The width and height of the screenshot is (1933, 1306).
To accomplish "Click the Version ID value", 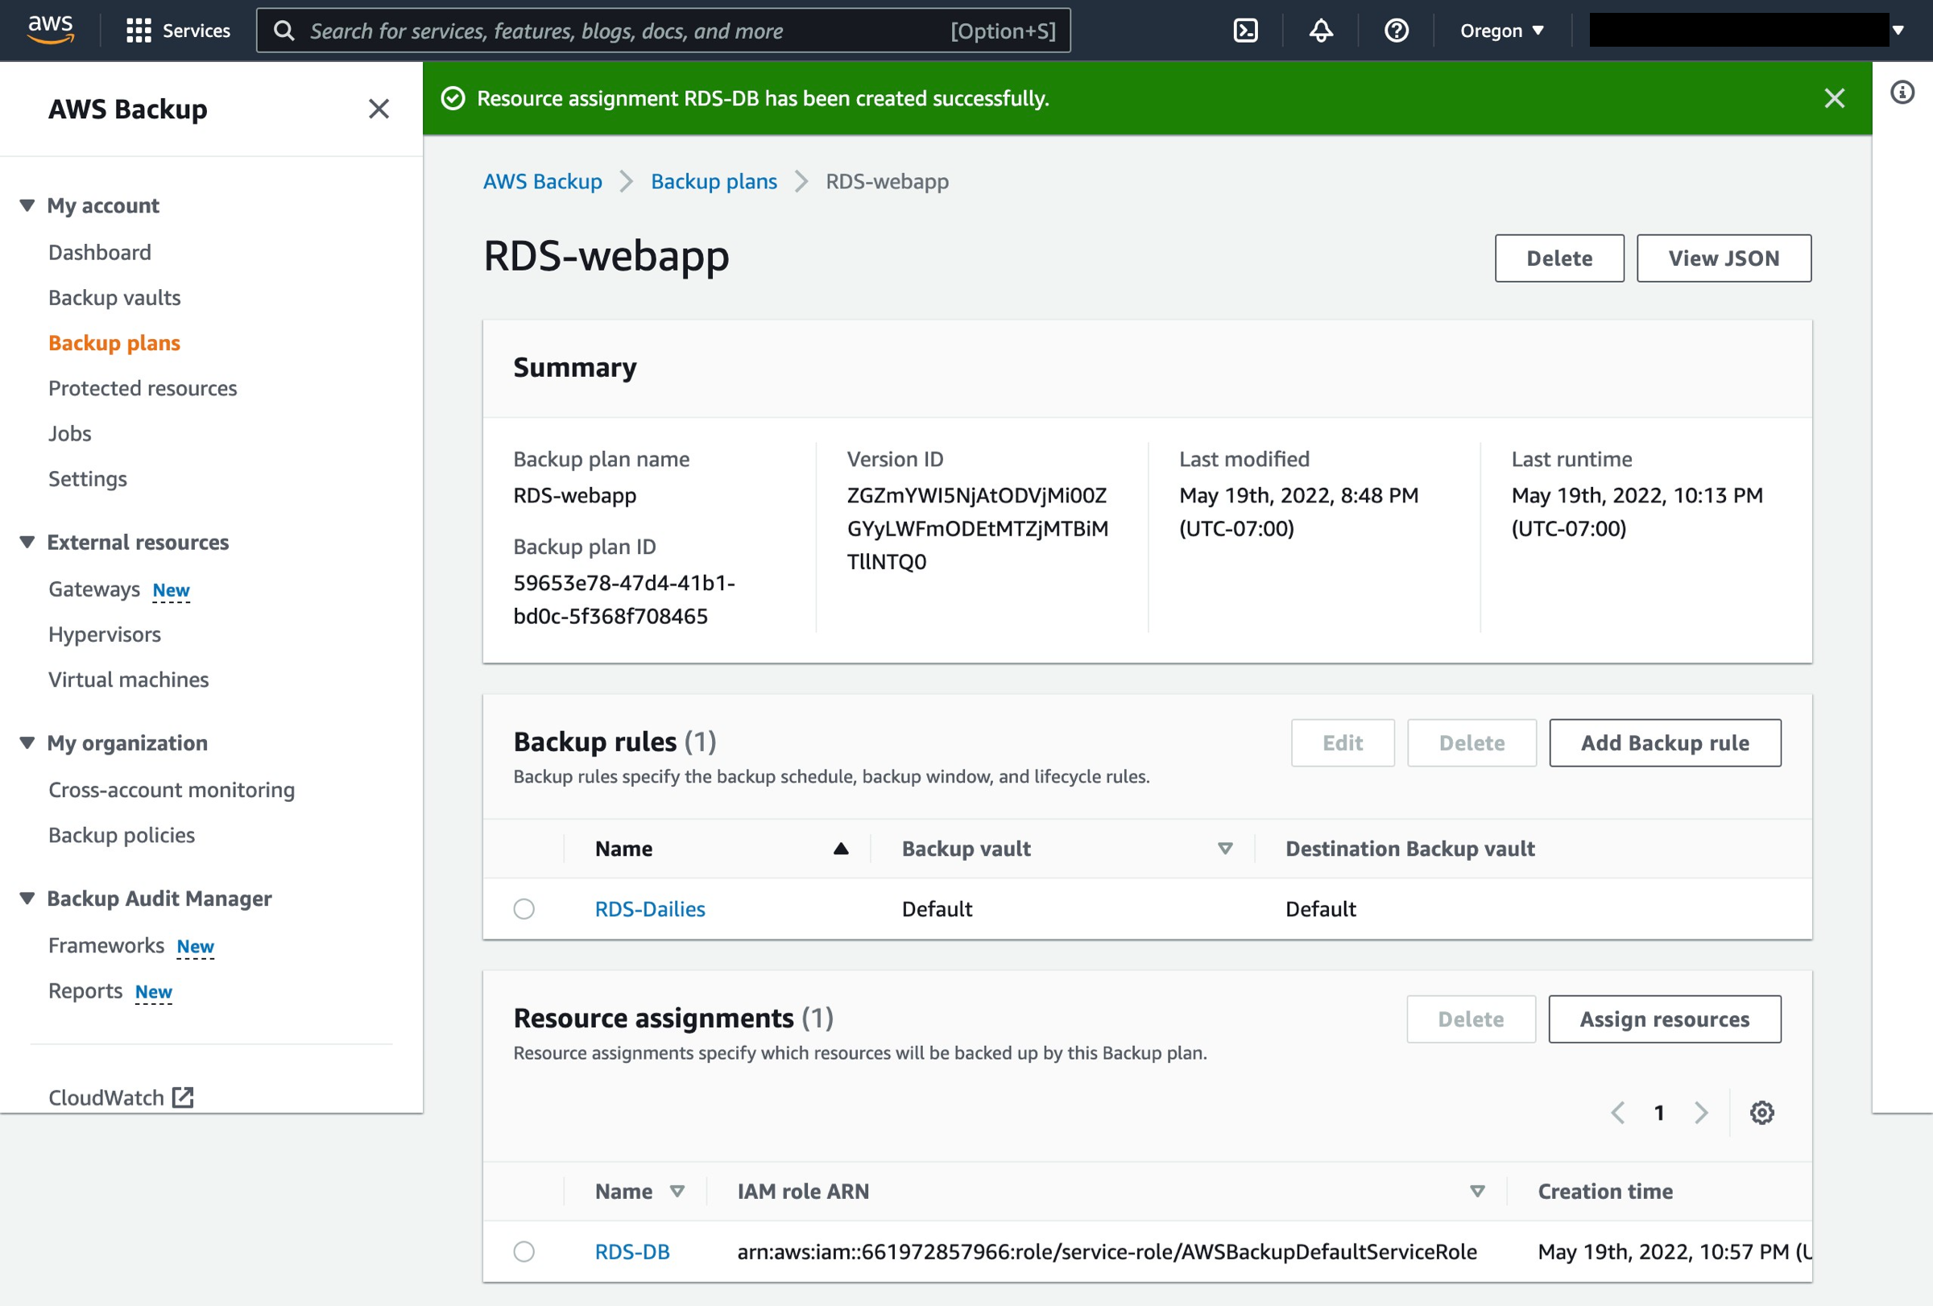I will point(977,528).
